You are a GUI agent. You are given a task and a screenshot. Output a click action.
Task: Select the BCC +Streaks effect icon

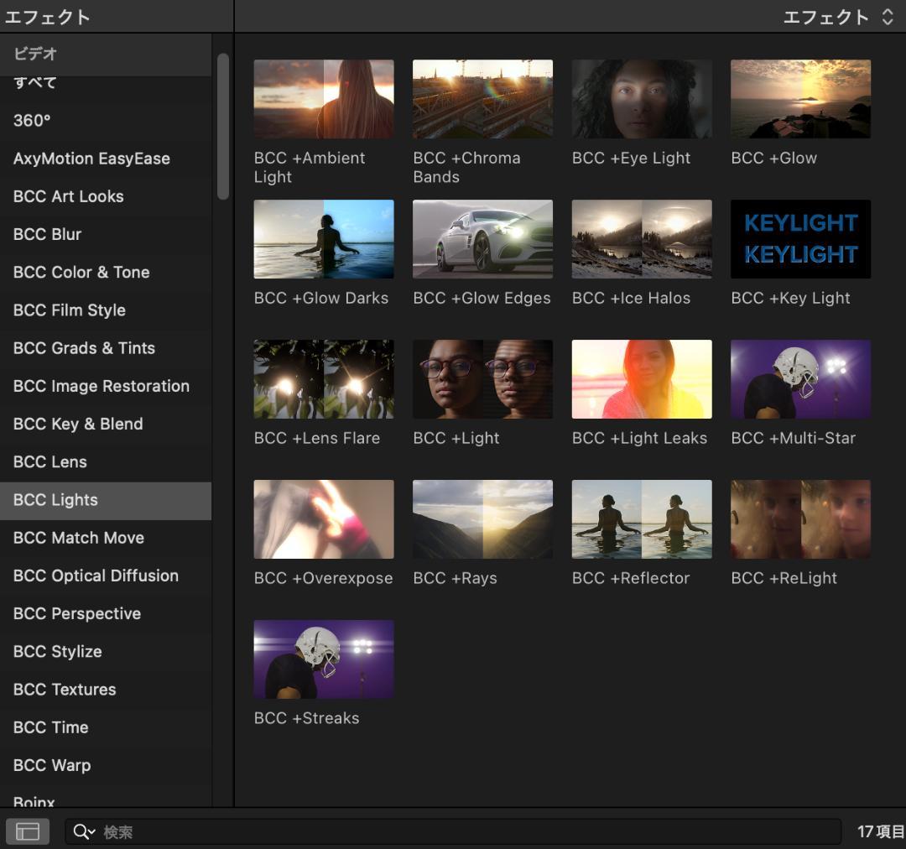[324, 659]
